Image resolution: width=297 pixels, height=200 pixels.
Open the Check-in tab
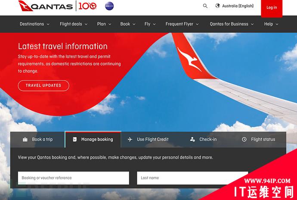(203, 140)
